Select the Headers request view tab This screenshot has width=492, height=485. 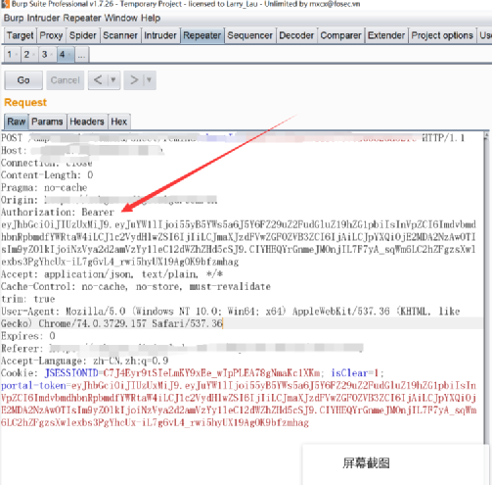87,121
